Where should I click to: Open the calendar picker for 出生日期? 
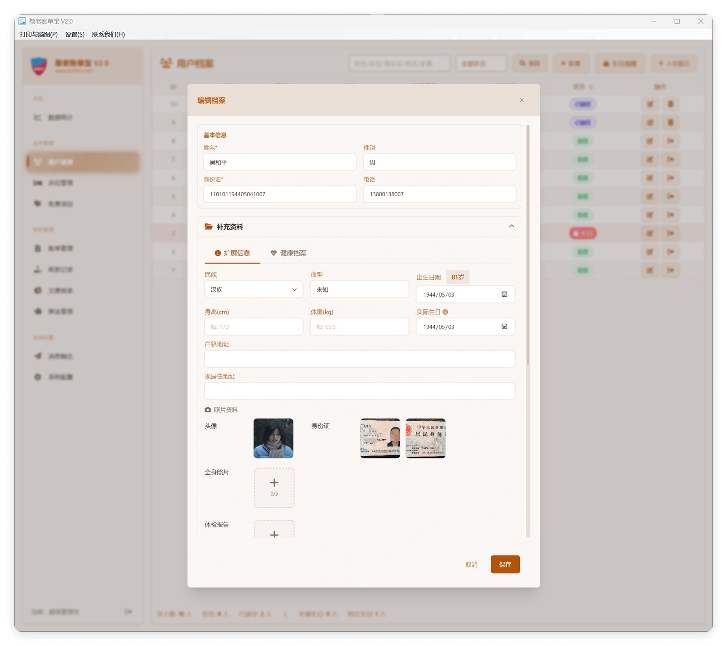pos(504,294)
